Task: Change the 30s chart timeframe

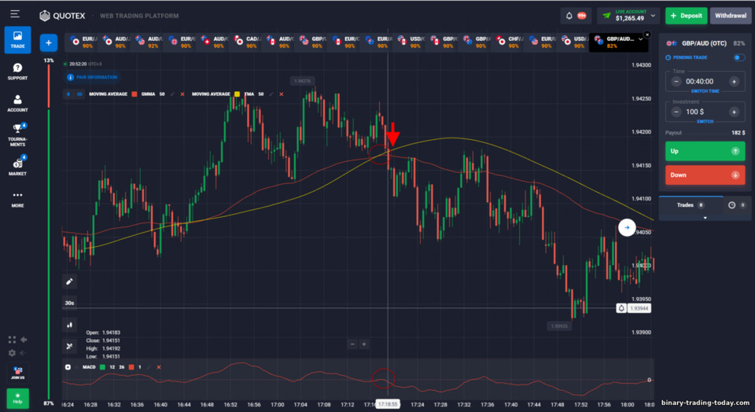Action: coord(69,303)
